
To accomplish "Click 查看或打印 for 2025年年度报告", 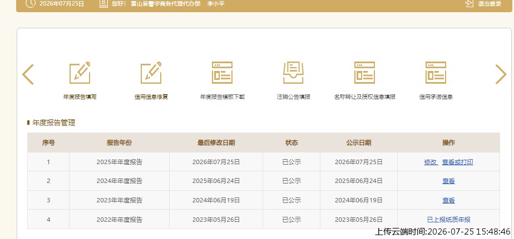I will (x=458, y=162).
